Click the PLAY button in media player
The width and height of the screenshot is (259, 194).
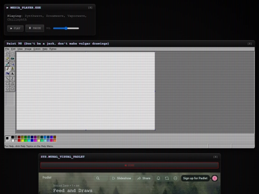[x=15, y=28]
